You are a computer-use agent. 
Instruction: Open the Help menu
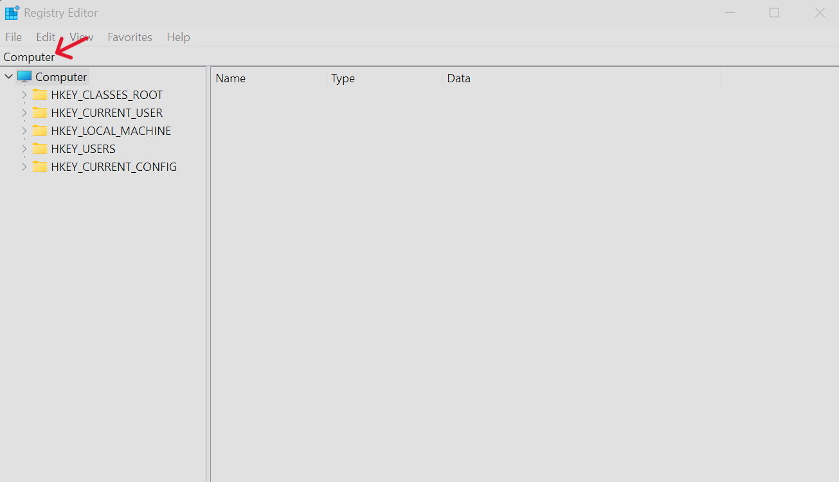pos(178,37)
